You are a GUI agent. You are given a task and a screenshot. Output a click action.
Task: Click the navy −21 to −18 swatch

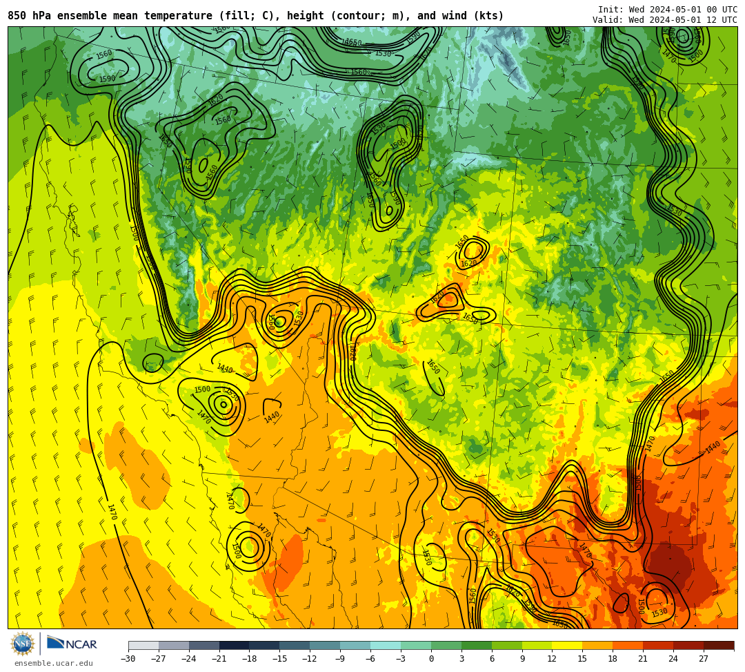[x=235, y=645]
